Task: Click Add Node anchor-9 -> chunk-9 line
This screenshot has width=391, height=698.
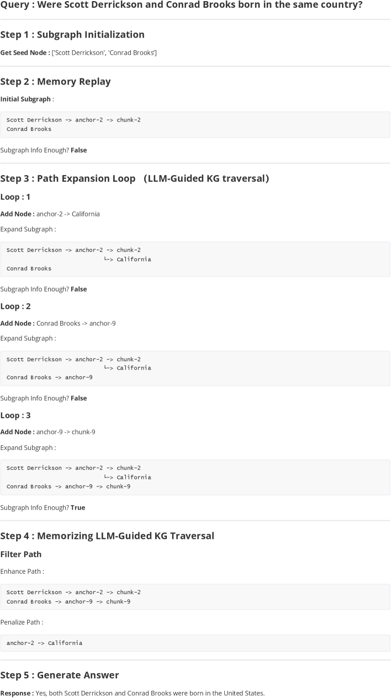Action: pos(47,432)
